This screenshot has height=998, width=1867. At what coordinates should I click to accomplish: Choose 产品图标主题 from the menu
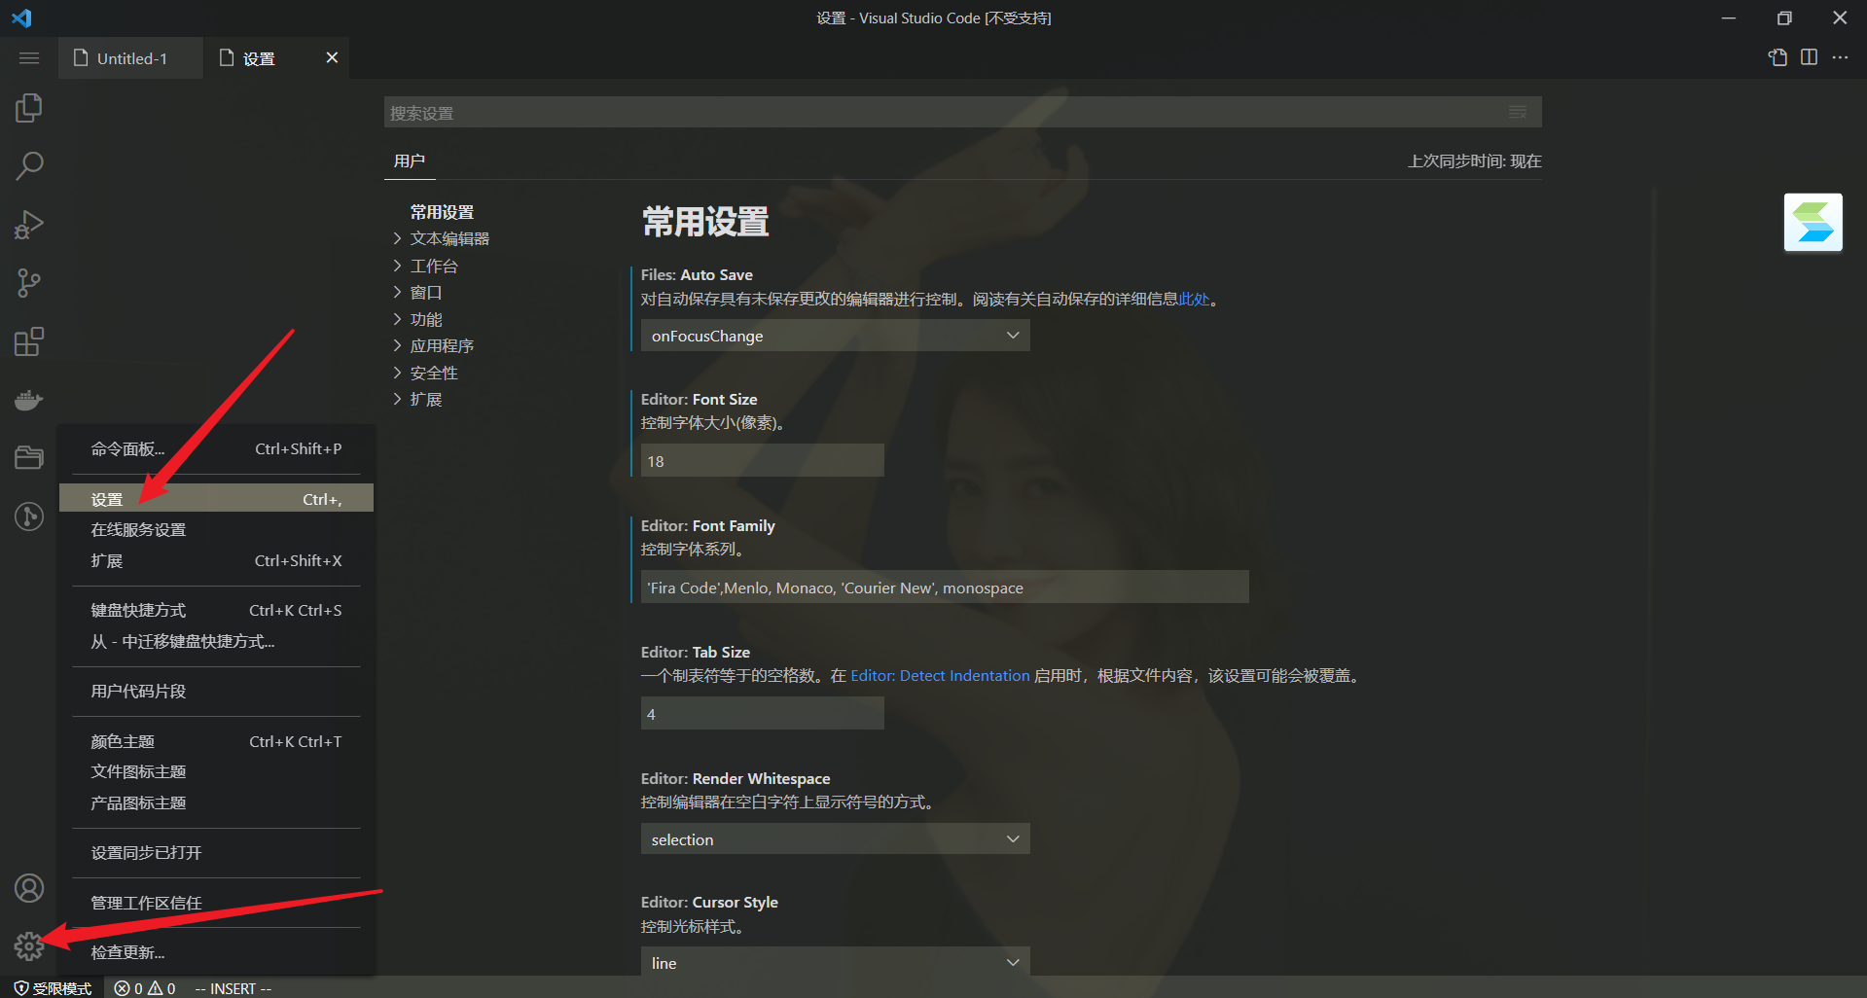tap(216, 802)
